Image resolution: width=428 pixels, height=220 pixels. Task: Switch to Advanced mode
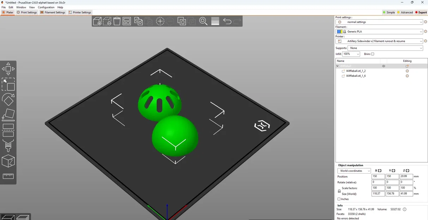click(x=405, y=12)
